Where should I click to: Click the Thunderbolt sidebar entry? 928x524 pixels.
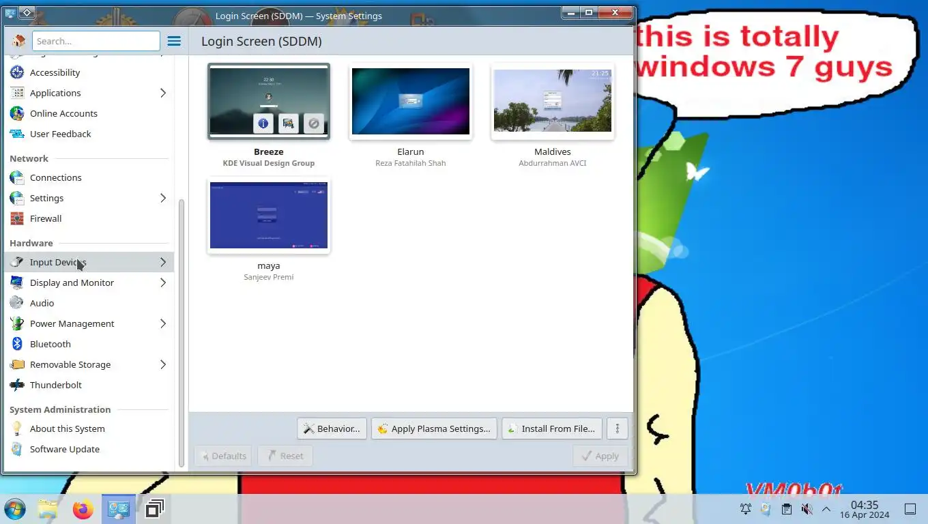pos(89,385)
